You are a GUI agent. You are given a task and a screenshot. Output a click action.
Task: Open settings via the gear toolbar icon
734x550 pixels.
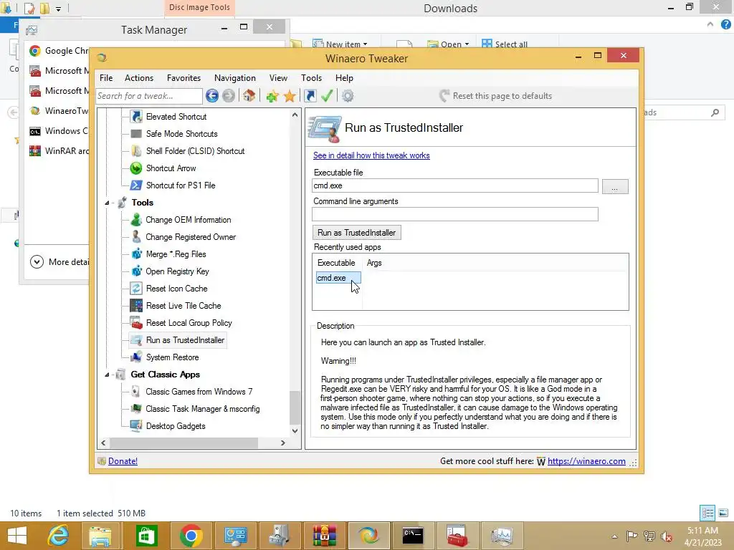348,96
